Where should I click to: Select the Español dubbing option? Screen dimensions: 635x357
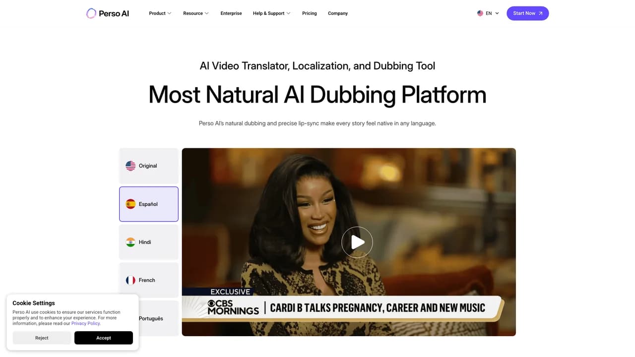[x=149, y=204]
